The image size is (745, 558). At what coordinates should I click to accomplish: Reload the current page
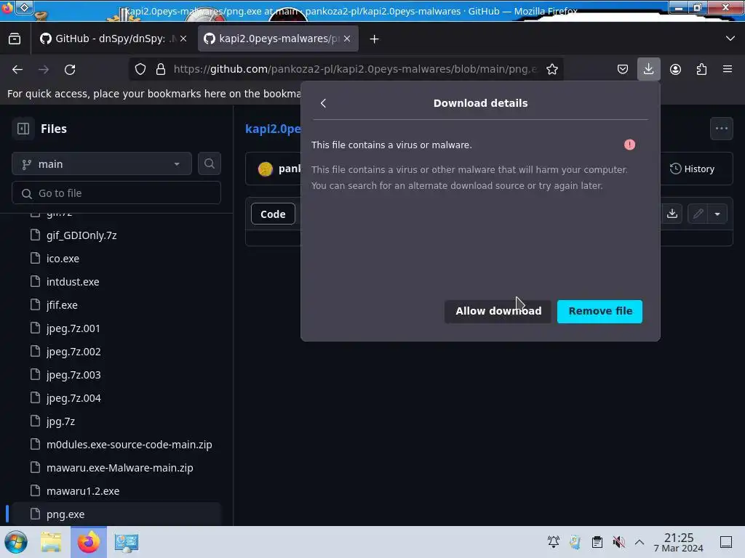70,69
